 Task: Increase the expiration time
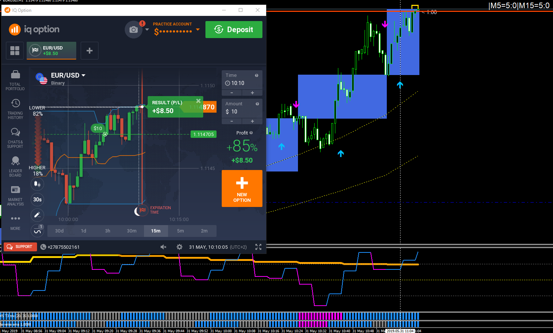click(252, 93)
